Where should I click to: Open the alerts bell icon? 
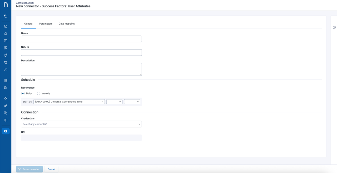pos(6,34)
